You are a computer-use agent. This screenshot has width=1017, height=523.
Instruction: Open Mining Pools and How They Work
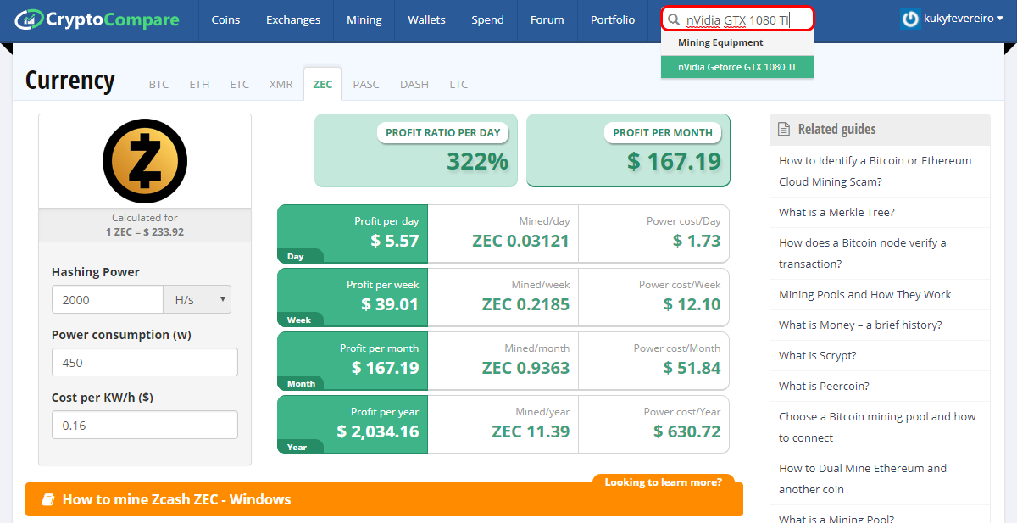click(x=864, y=294)
